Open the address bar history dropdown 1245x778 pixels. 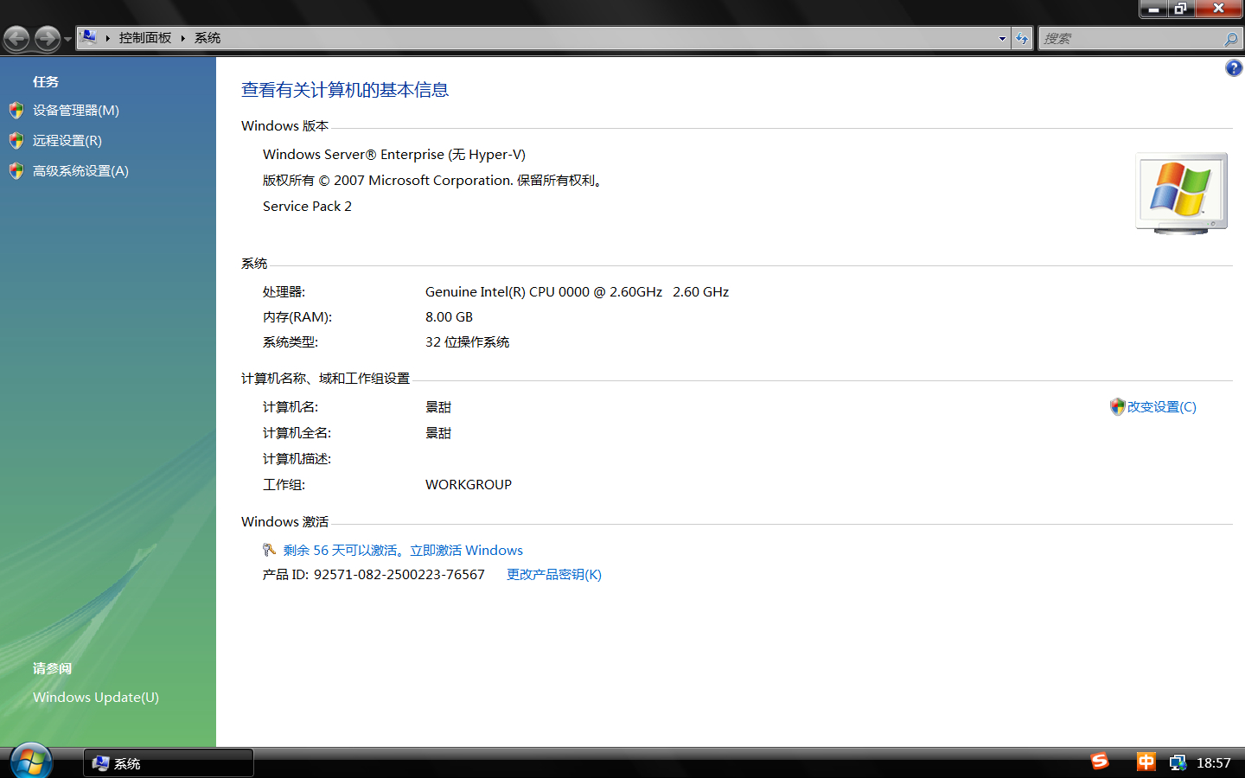pyautogui.click(x=1002, y=38)
